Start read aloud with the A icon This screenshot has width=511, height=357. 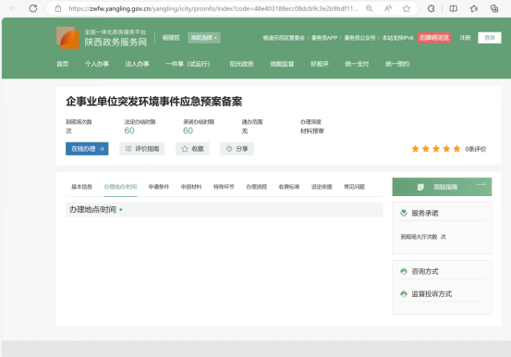[x=388, y=8]
